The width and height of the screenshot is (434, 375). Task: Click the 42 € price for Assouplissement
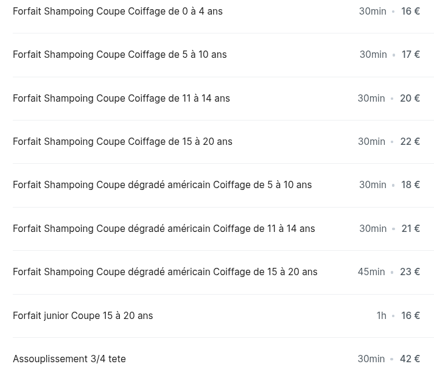(x=410, y=359)
